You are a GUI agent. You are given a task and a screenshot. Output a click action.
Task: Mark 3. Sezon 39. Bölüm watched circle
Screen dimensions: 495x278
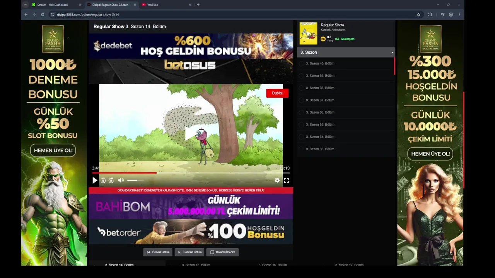pos(301,76)
